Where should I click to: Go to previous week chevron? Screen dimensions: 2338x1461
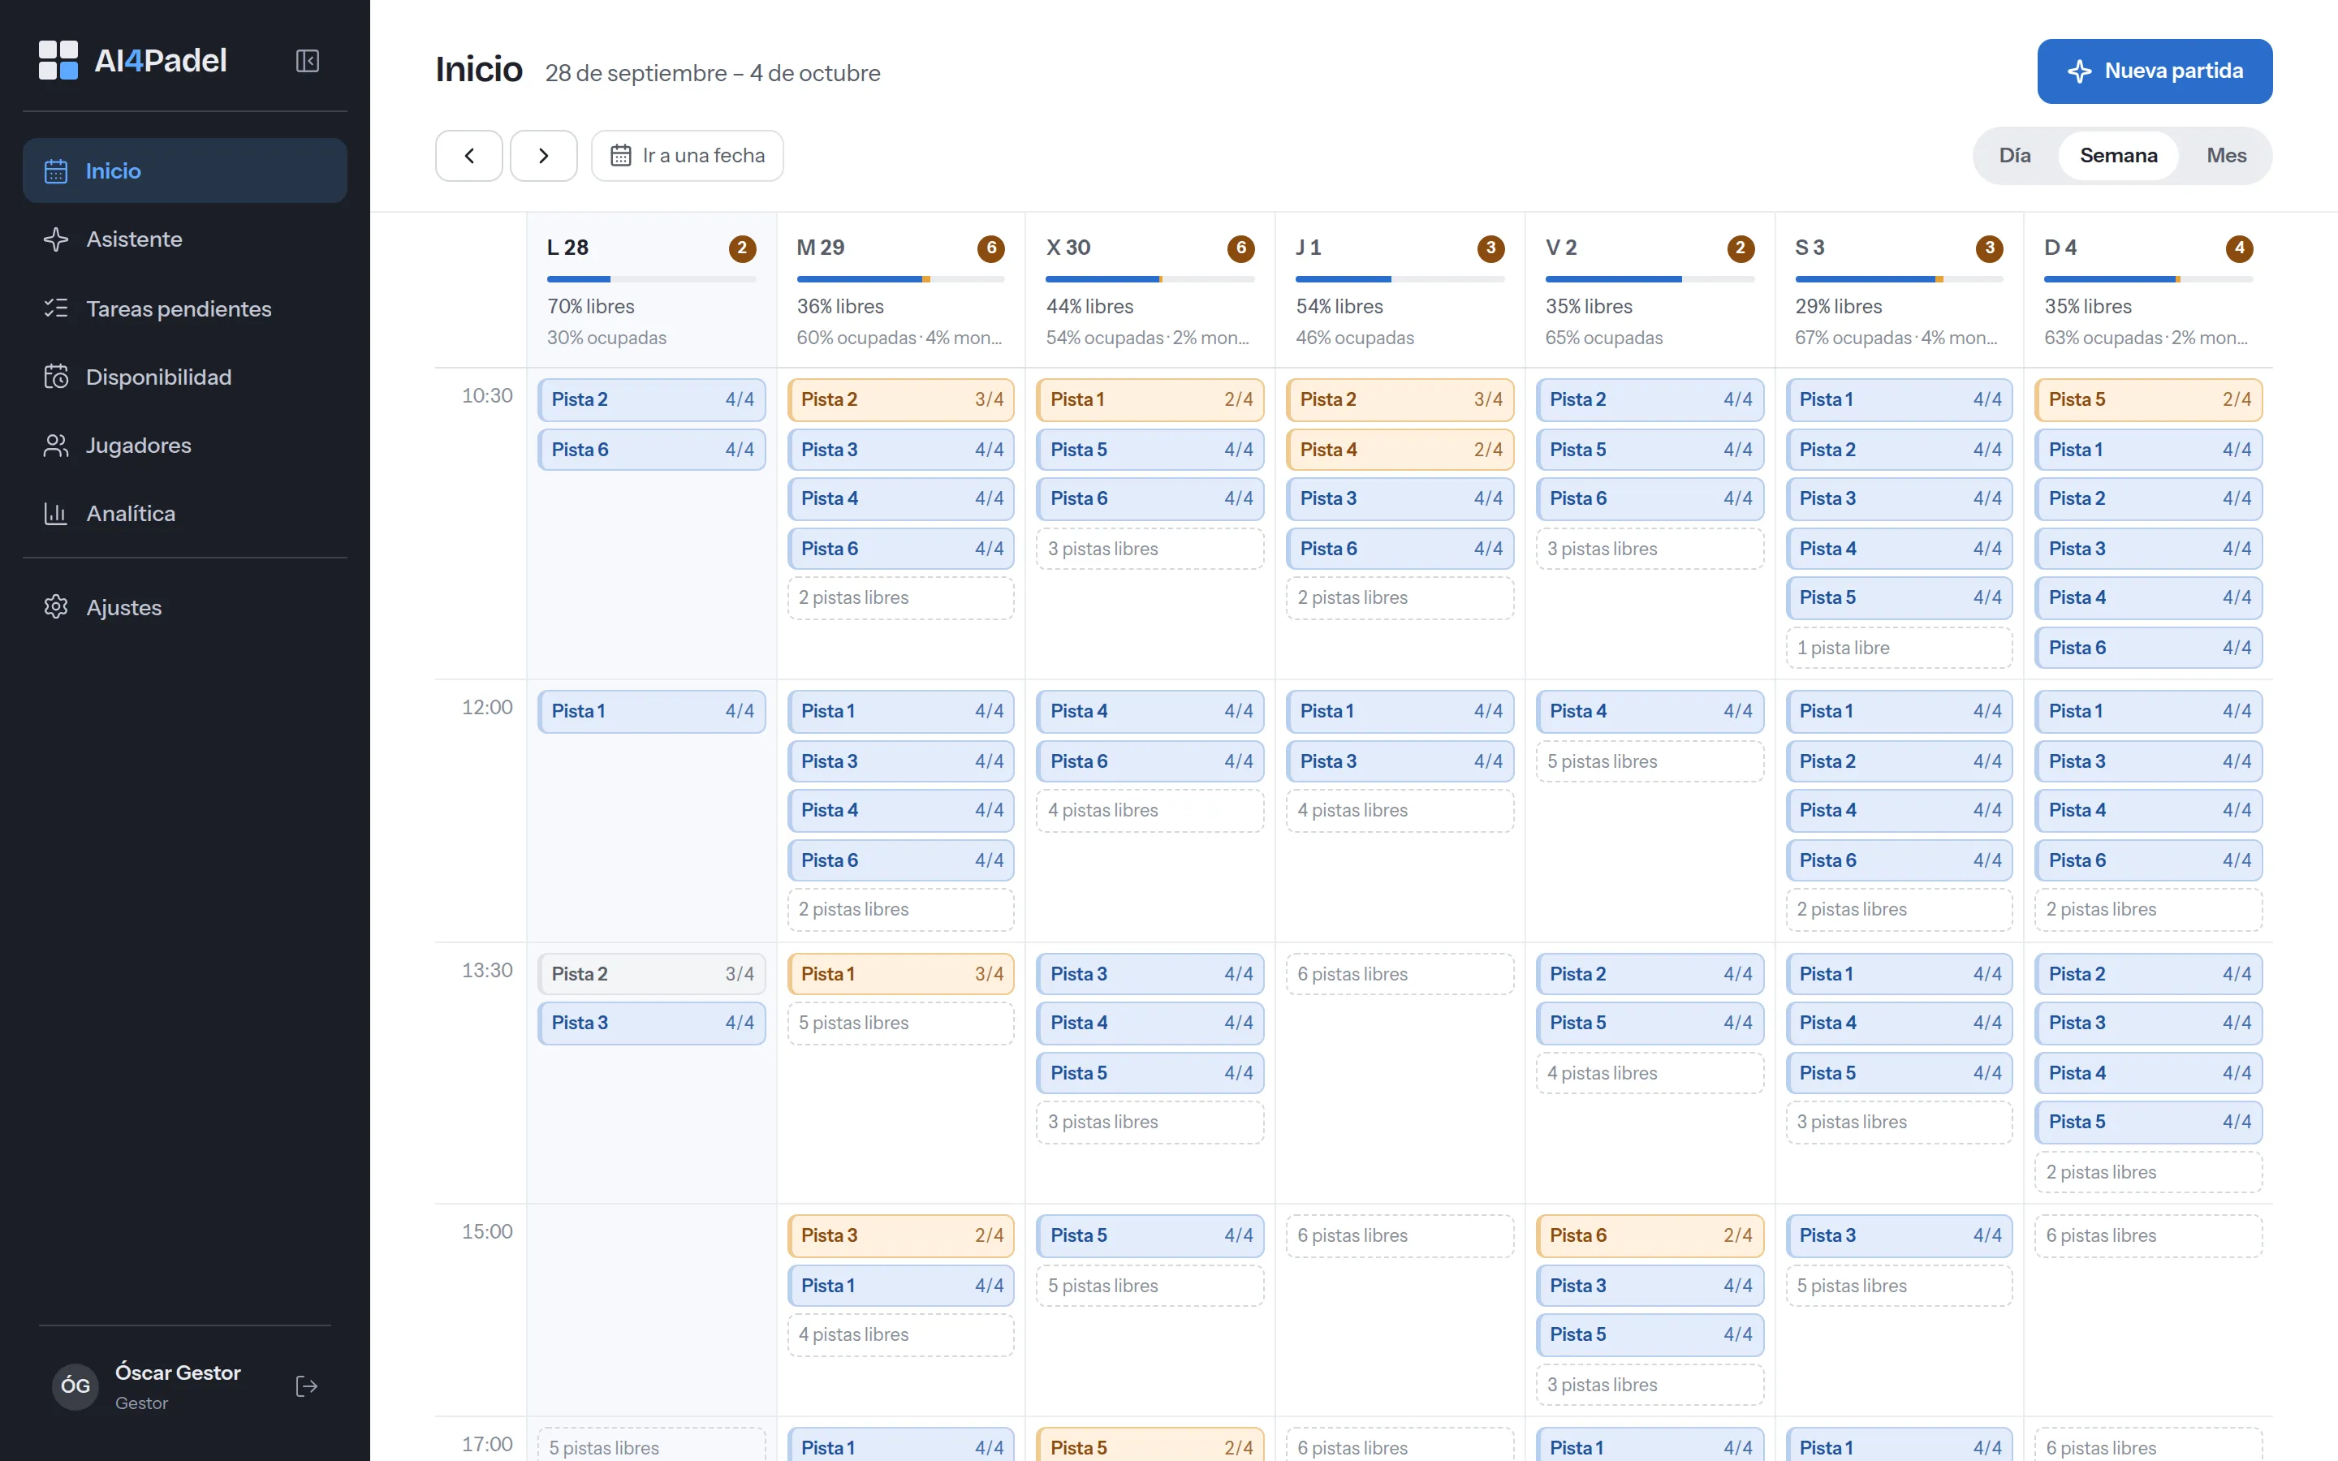pyautogui.click(x=468, y=156)
